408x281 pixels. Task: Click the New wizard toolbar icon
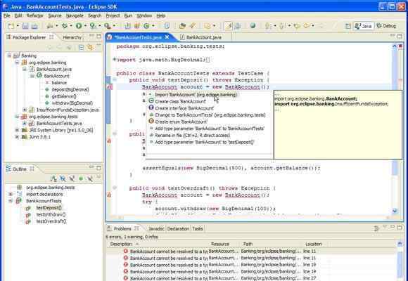point(11,26)
